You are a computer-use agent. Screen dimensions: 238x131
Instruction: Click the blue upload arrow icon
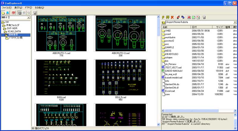pyautogui.click(x=183, y=17)
